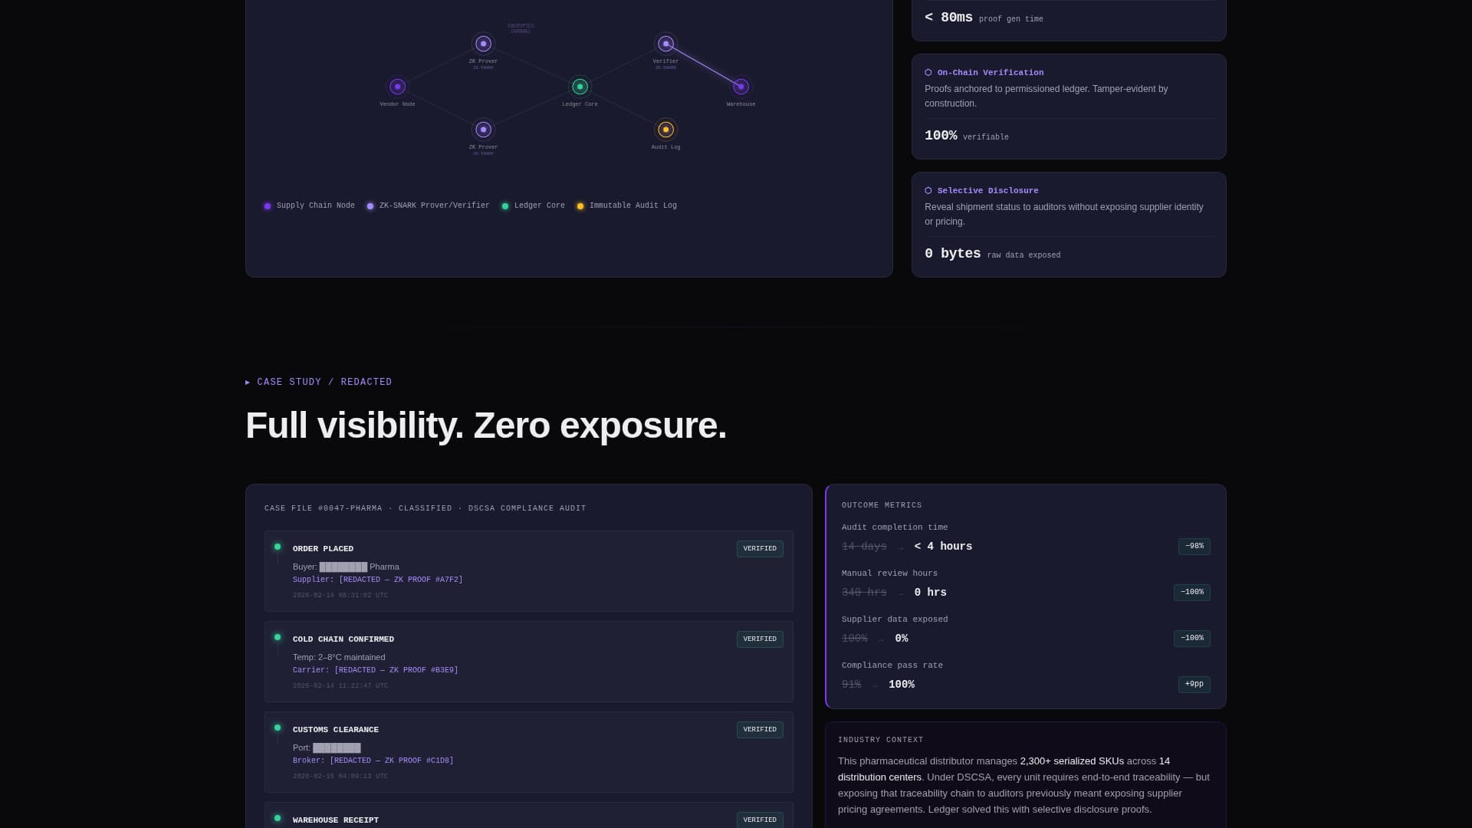
Task: Click the INDUSTRY CONTEXT heading
Action: click(x=881, y=741)
